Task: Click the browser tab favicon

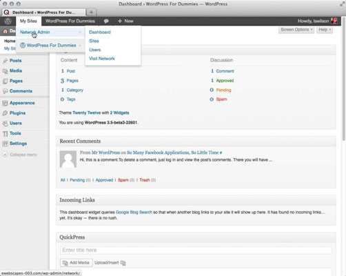Action: (x=7, y=12)
